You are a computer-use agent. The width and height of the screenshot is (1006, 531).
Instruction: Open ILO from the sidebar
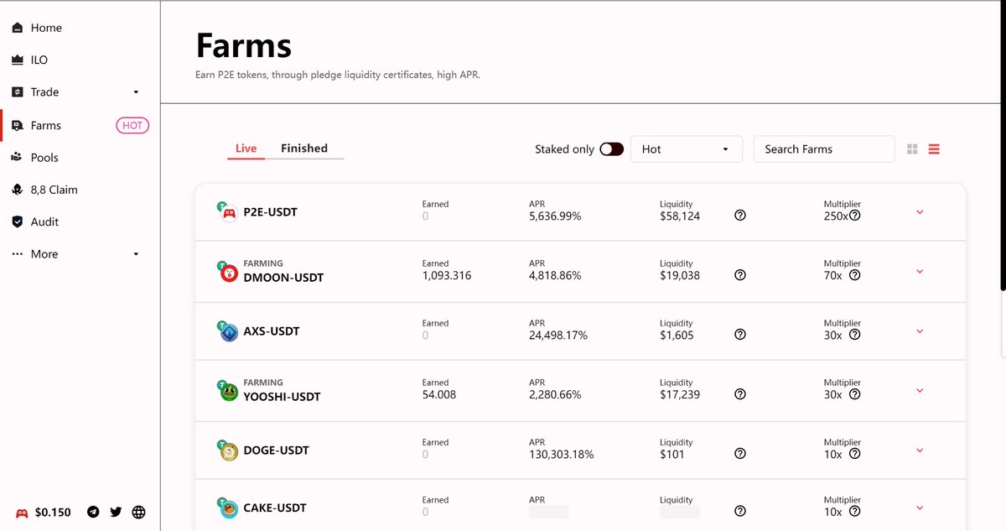coord(39,60)
